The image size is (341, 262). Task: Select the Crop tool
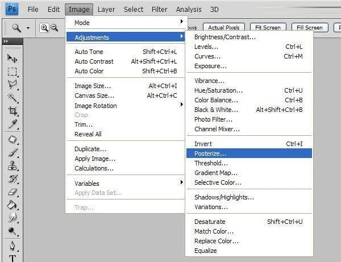[x=13, y=111]
